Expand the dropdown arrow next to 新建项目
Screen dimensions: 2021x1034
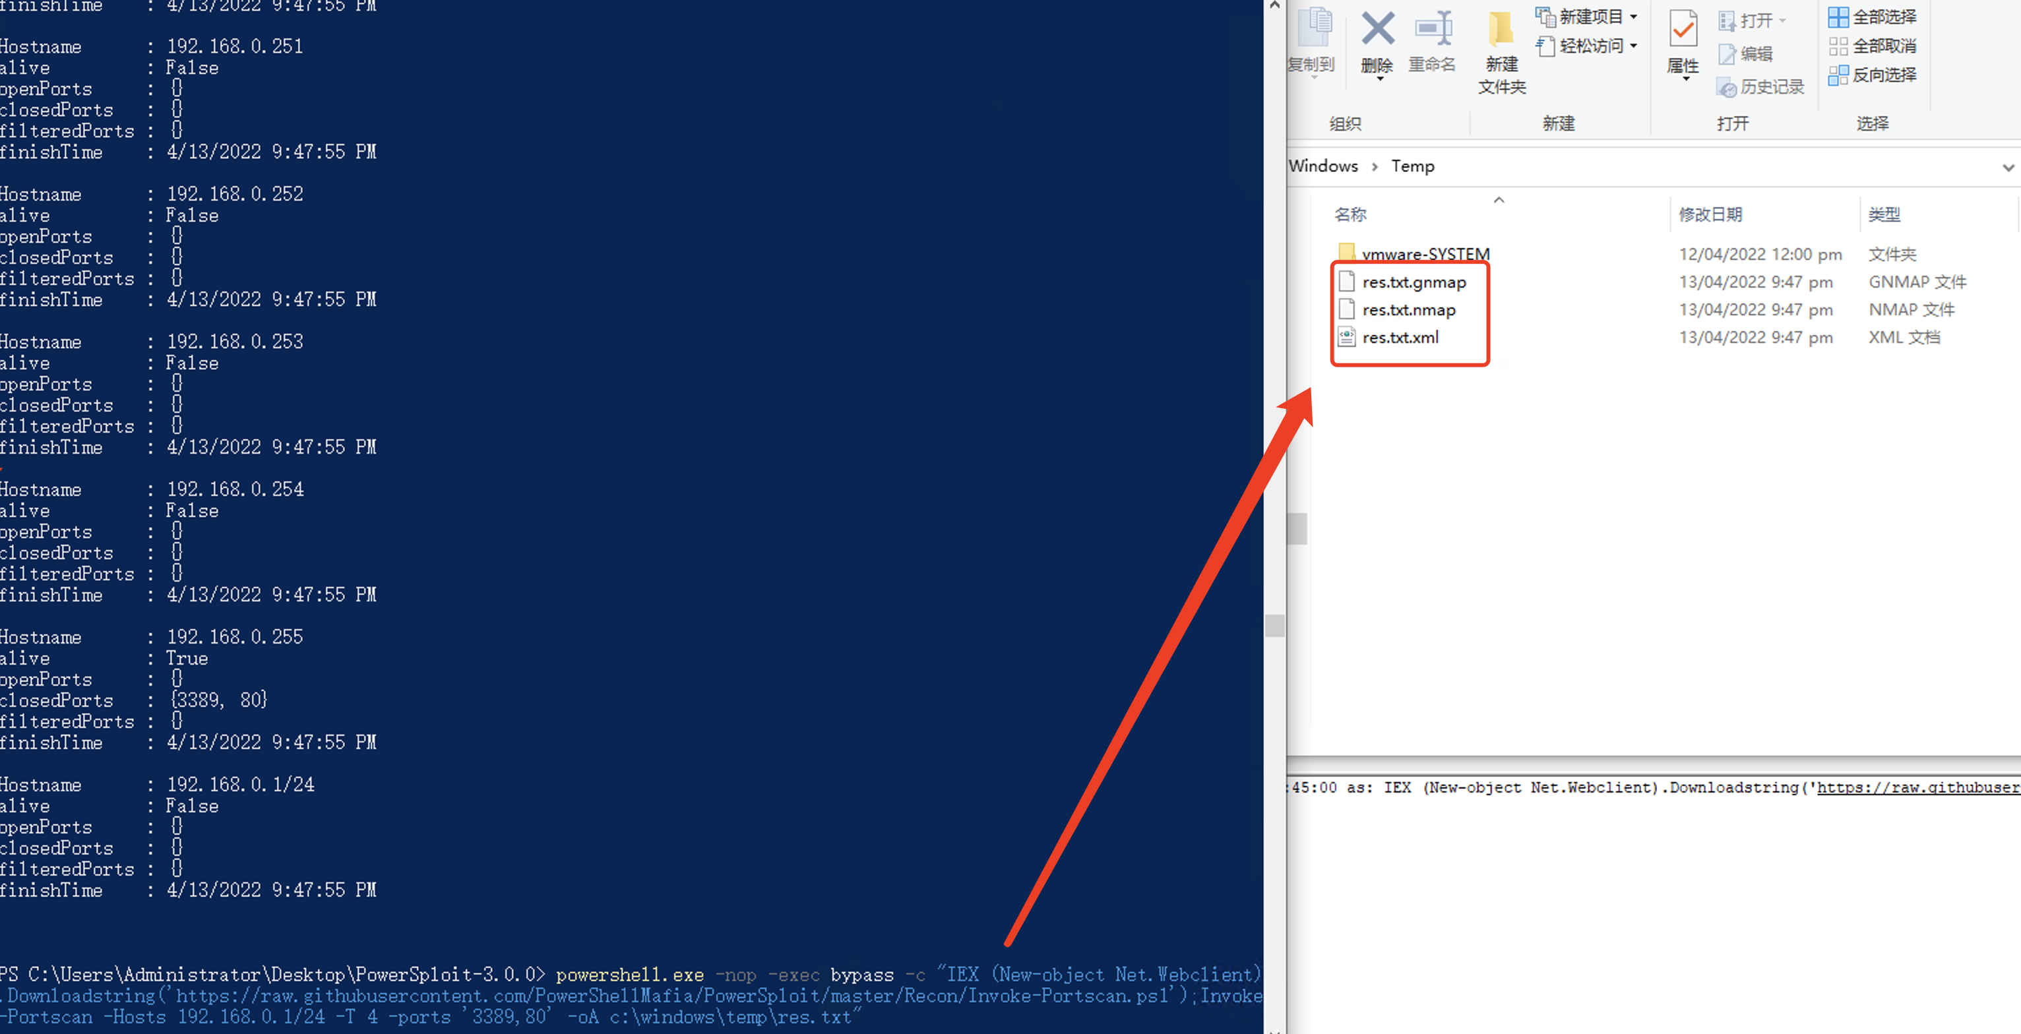1633,16
